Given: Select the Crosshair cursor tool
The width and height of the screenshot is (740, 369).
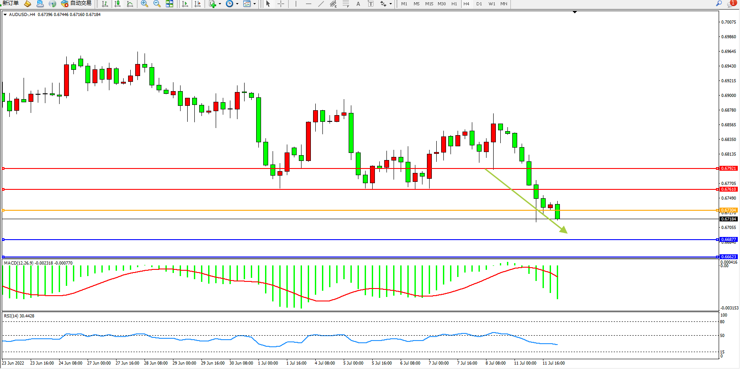Looking at the screenshot, I should point(281,4).
